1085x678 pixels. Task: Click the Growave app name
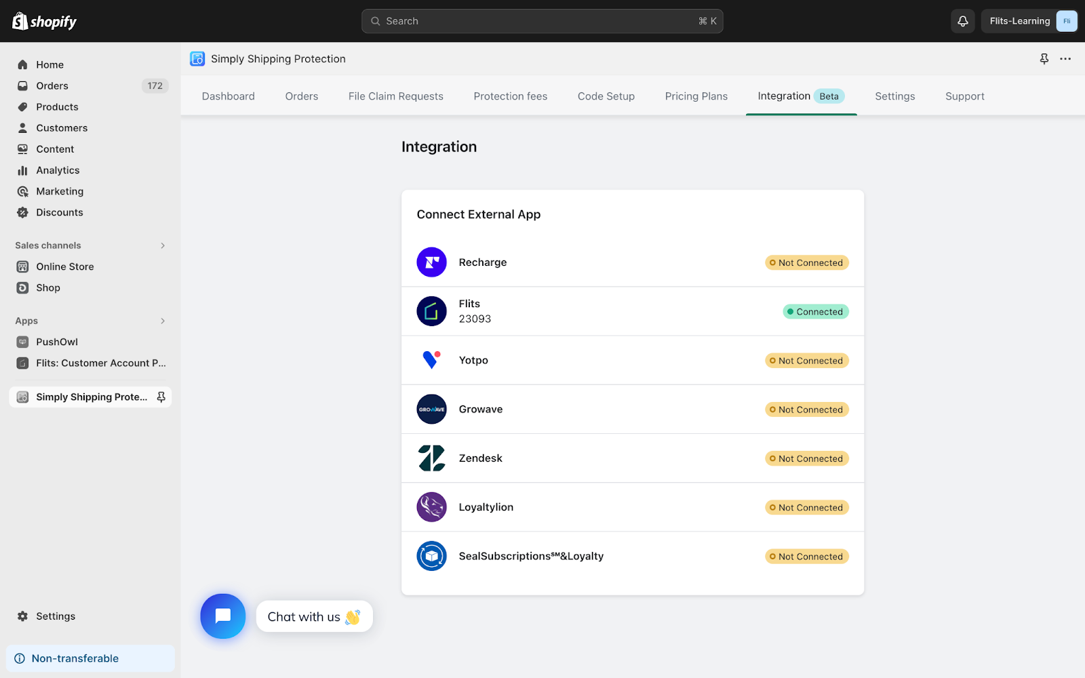[x=481, y=409]
